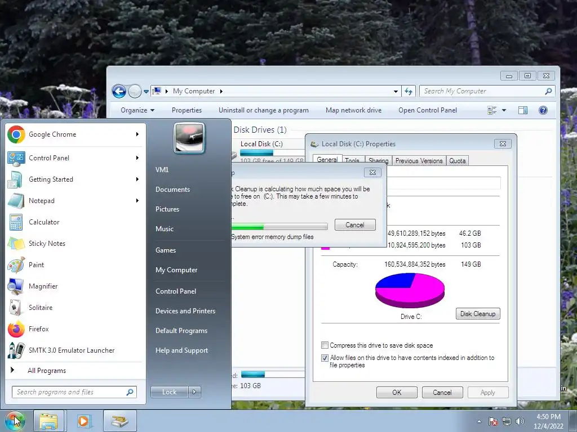Click Map network drive in toolbar
The height and width of the screenshot is (432, 577).
353,110
